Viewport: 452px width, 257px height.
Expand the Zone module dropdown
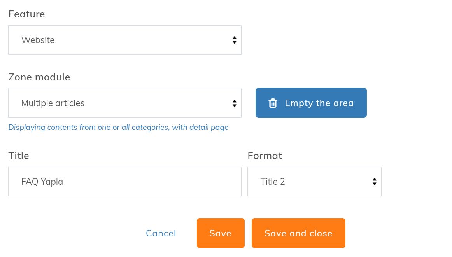coord(124,103)
